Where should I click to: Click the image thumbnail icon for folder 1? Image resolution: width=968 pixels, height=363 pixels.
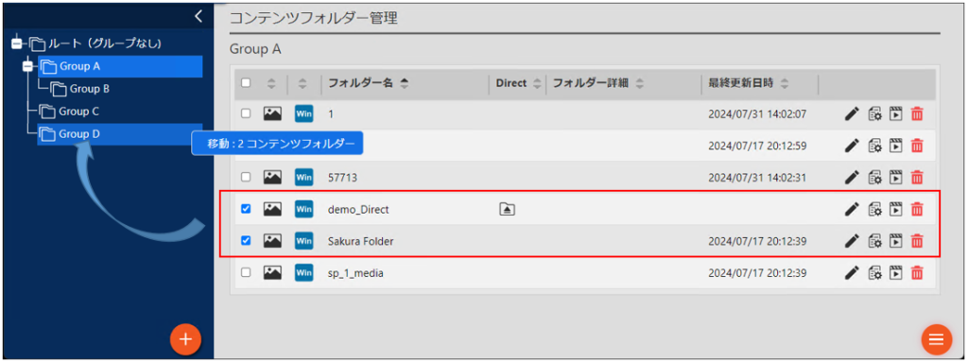[x=272, y=113]
